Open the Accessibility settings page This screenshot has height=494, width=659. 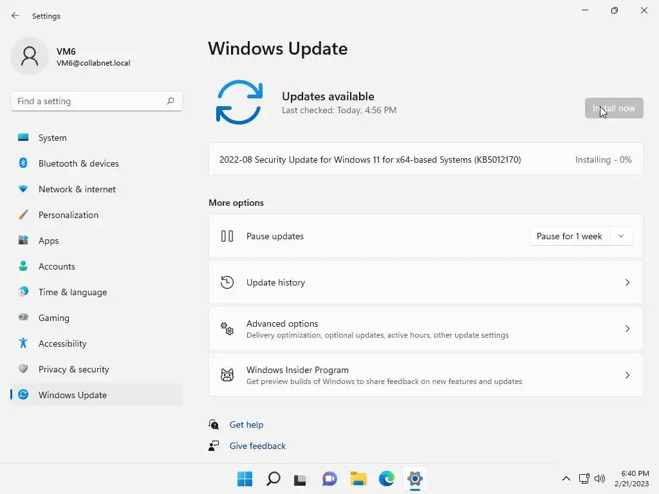click(97, 343)
